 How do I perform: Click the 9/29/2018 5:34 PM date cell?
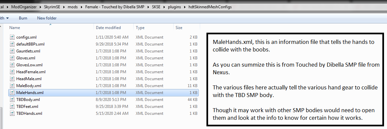click(112, 44)
